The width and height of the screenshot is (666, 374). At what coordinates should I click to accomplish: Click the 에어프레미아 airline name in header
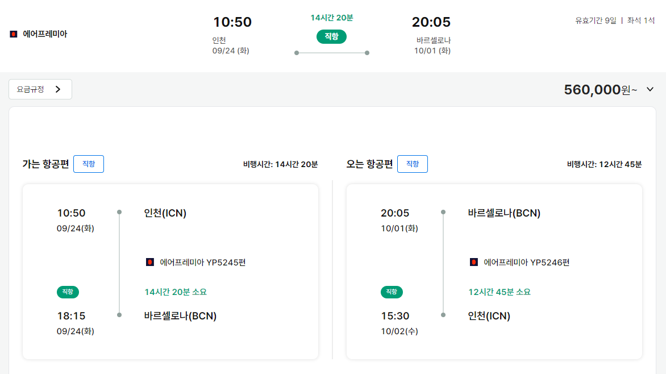tap(45, 34)
